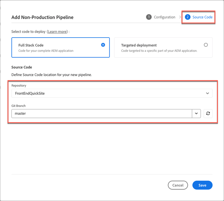
Task: Click the Add Non-Production Pipeline title
Action: coord(42,17)
